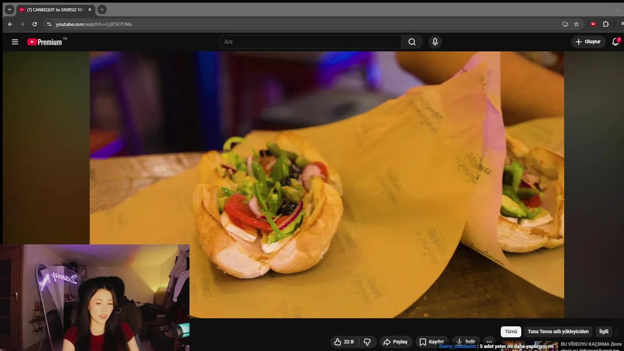Select the İlgili filter chip
Screen dimensions: 624x351
click(x=604, y=331)
